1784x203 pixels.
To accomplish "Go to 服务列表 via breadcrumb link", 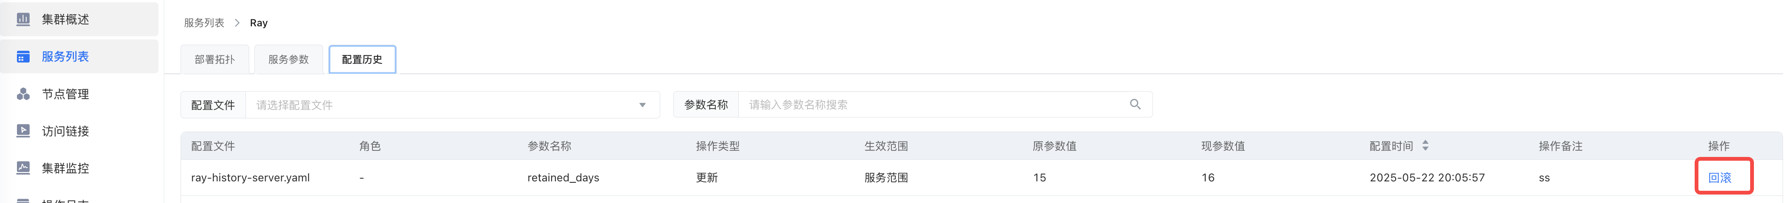I will tap(204, 23).
